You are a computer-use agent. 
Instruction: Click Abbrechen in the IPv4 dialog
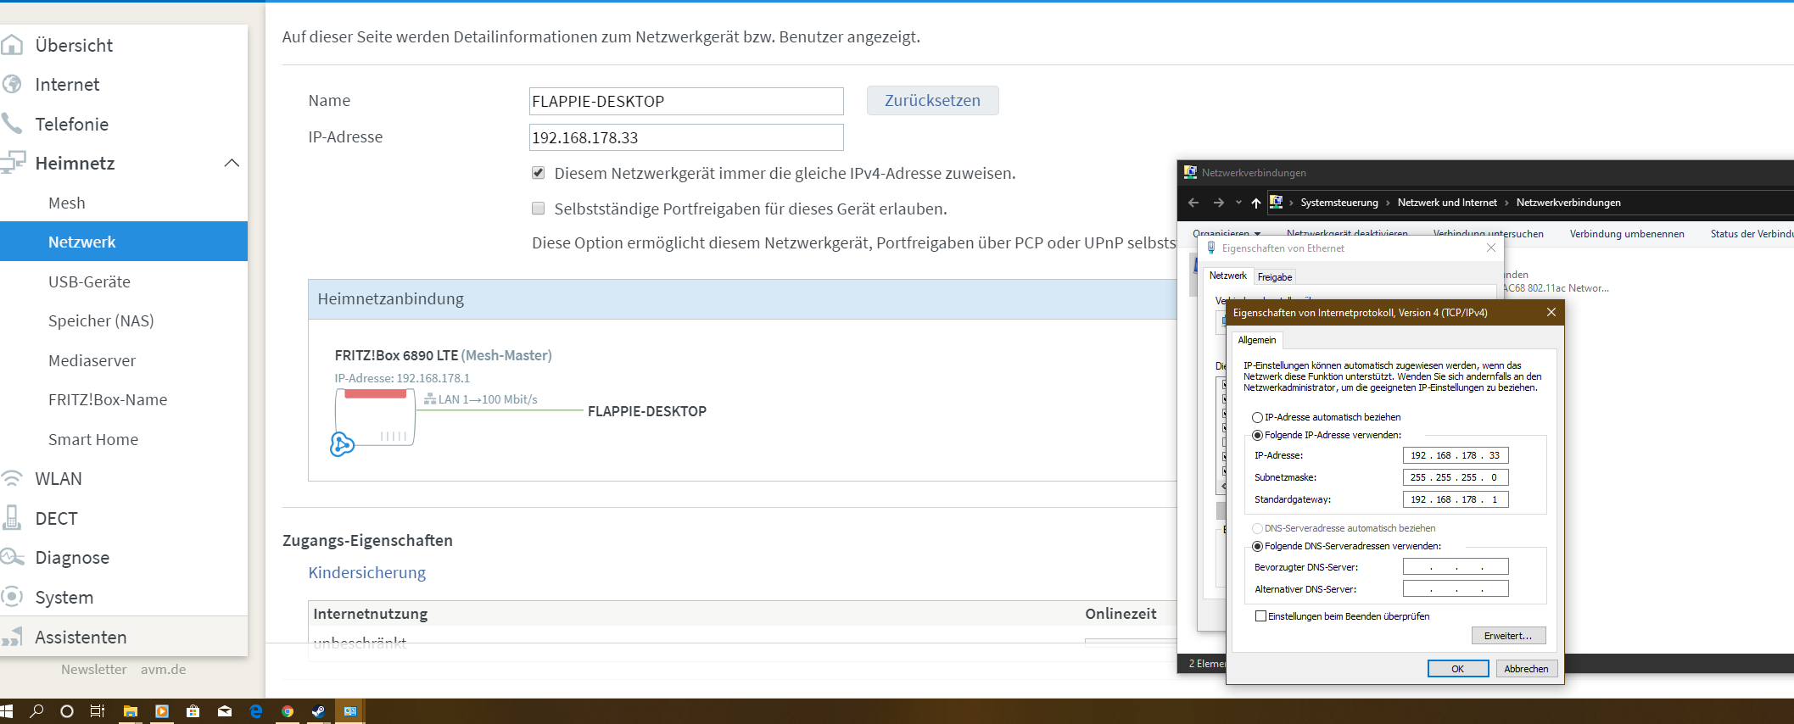(x=1526, y=669)
